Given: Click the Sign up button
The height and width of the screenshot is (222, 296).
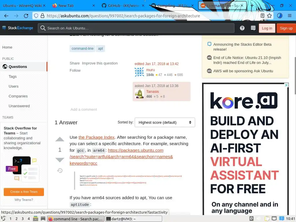Looking at the screenshot, I should [286, 28].
